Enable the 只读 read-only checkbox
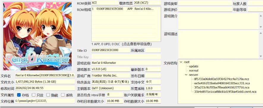 (x=34, y=95)
